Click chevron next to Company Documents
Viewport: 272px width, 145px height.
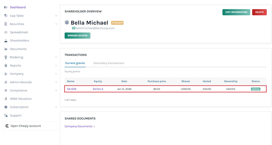(94, 127)
